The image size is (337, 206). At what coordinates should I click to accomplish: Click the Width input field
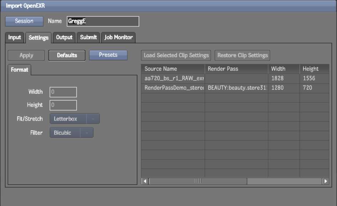coord(63,92)
